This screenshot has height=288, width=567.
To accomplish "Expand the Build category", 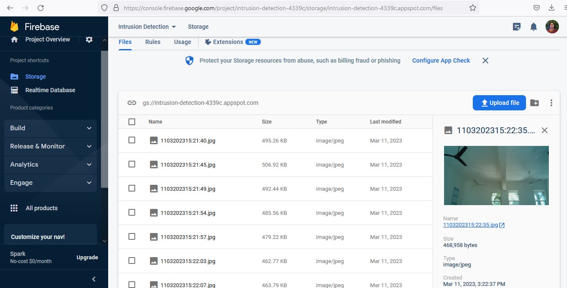I will tap(50, 128).
